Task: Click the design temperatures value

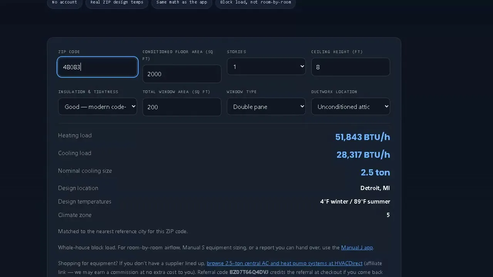Action: click(x=355, y=202)
